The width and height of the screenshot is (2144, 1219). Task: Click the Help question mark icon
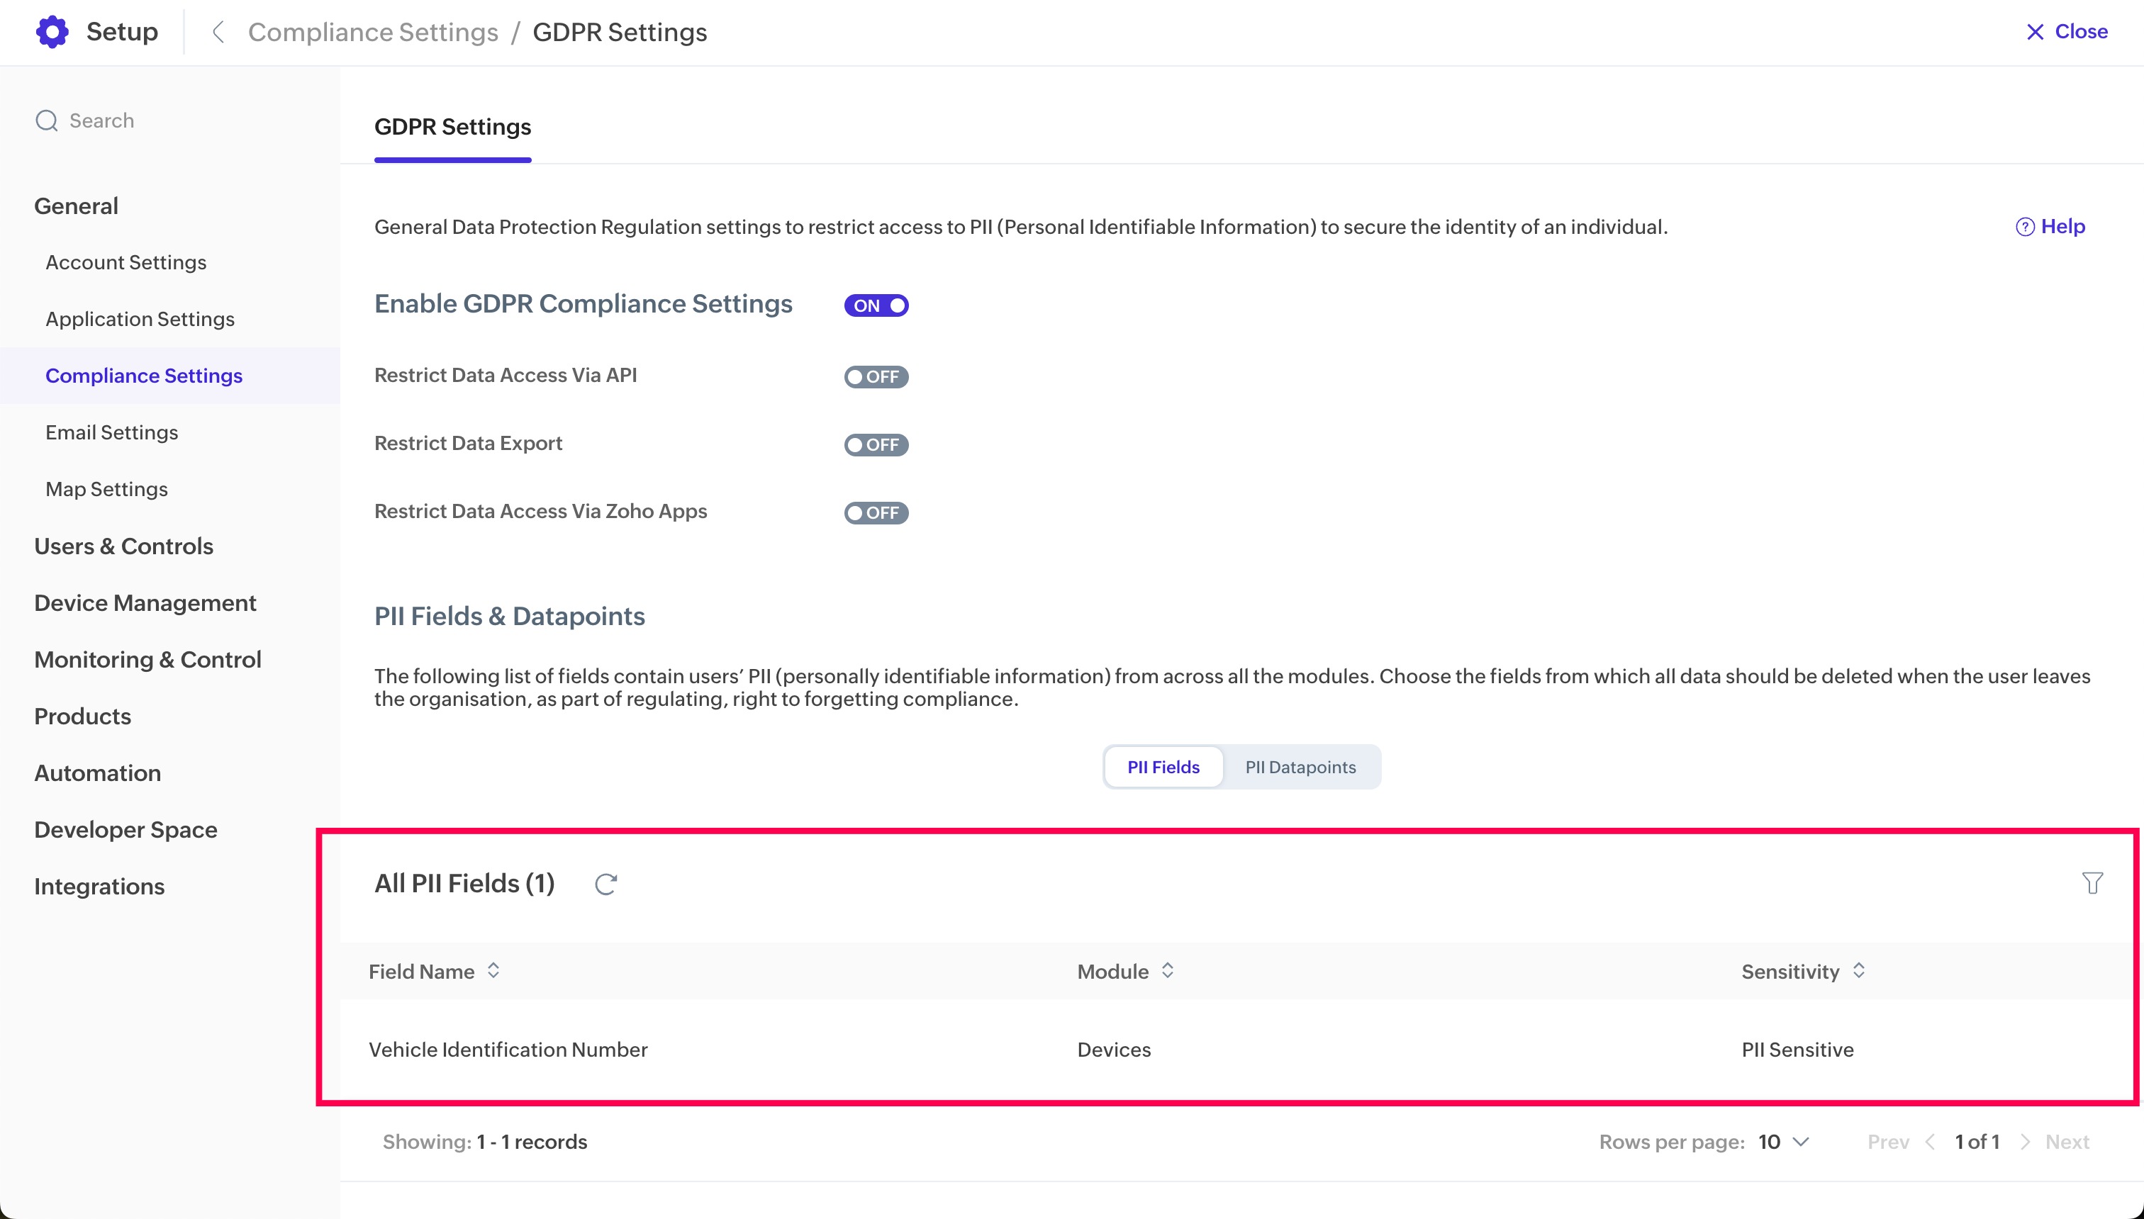pos(2024,227)
